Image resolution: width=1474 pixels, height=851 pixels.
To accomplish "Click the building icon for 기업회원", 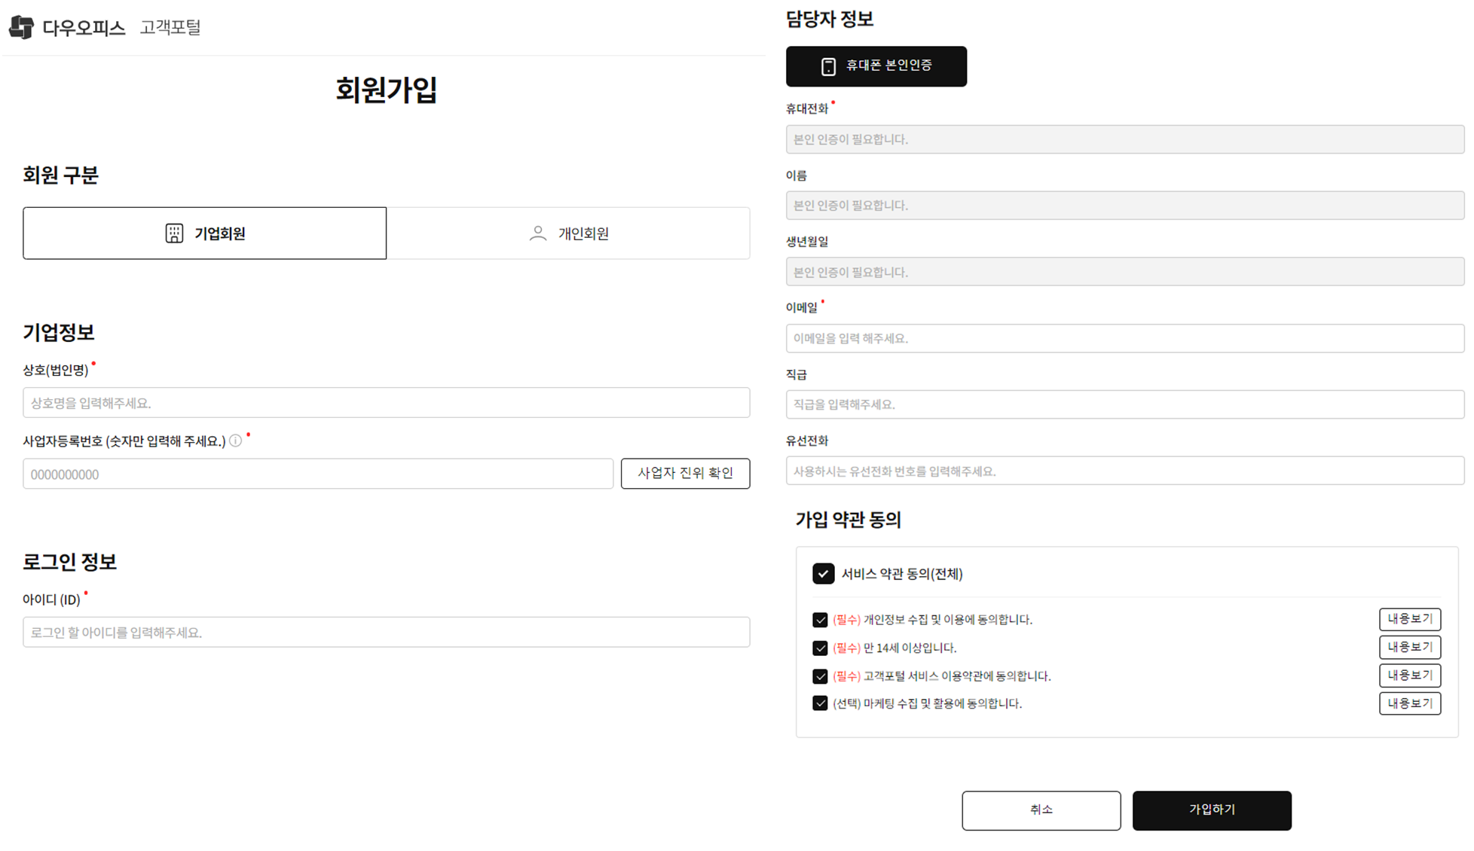I will 174,233.
